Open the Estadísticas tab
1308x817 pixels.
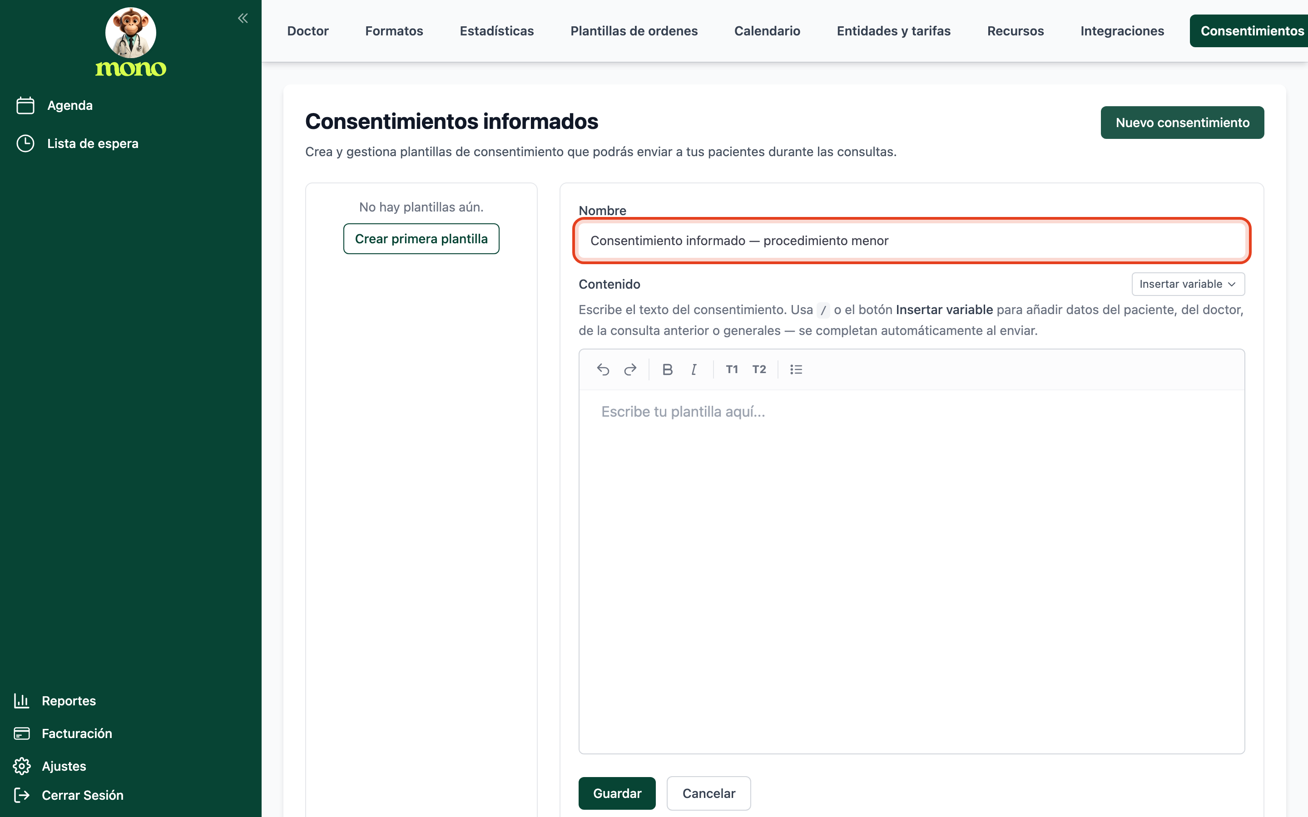coord(497,31)
